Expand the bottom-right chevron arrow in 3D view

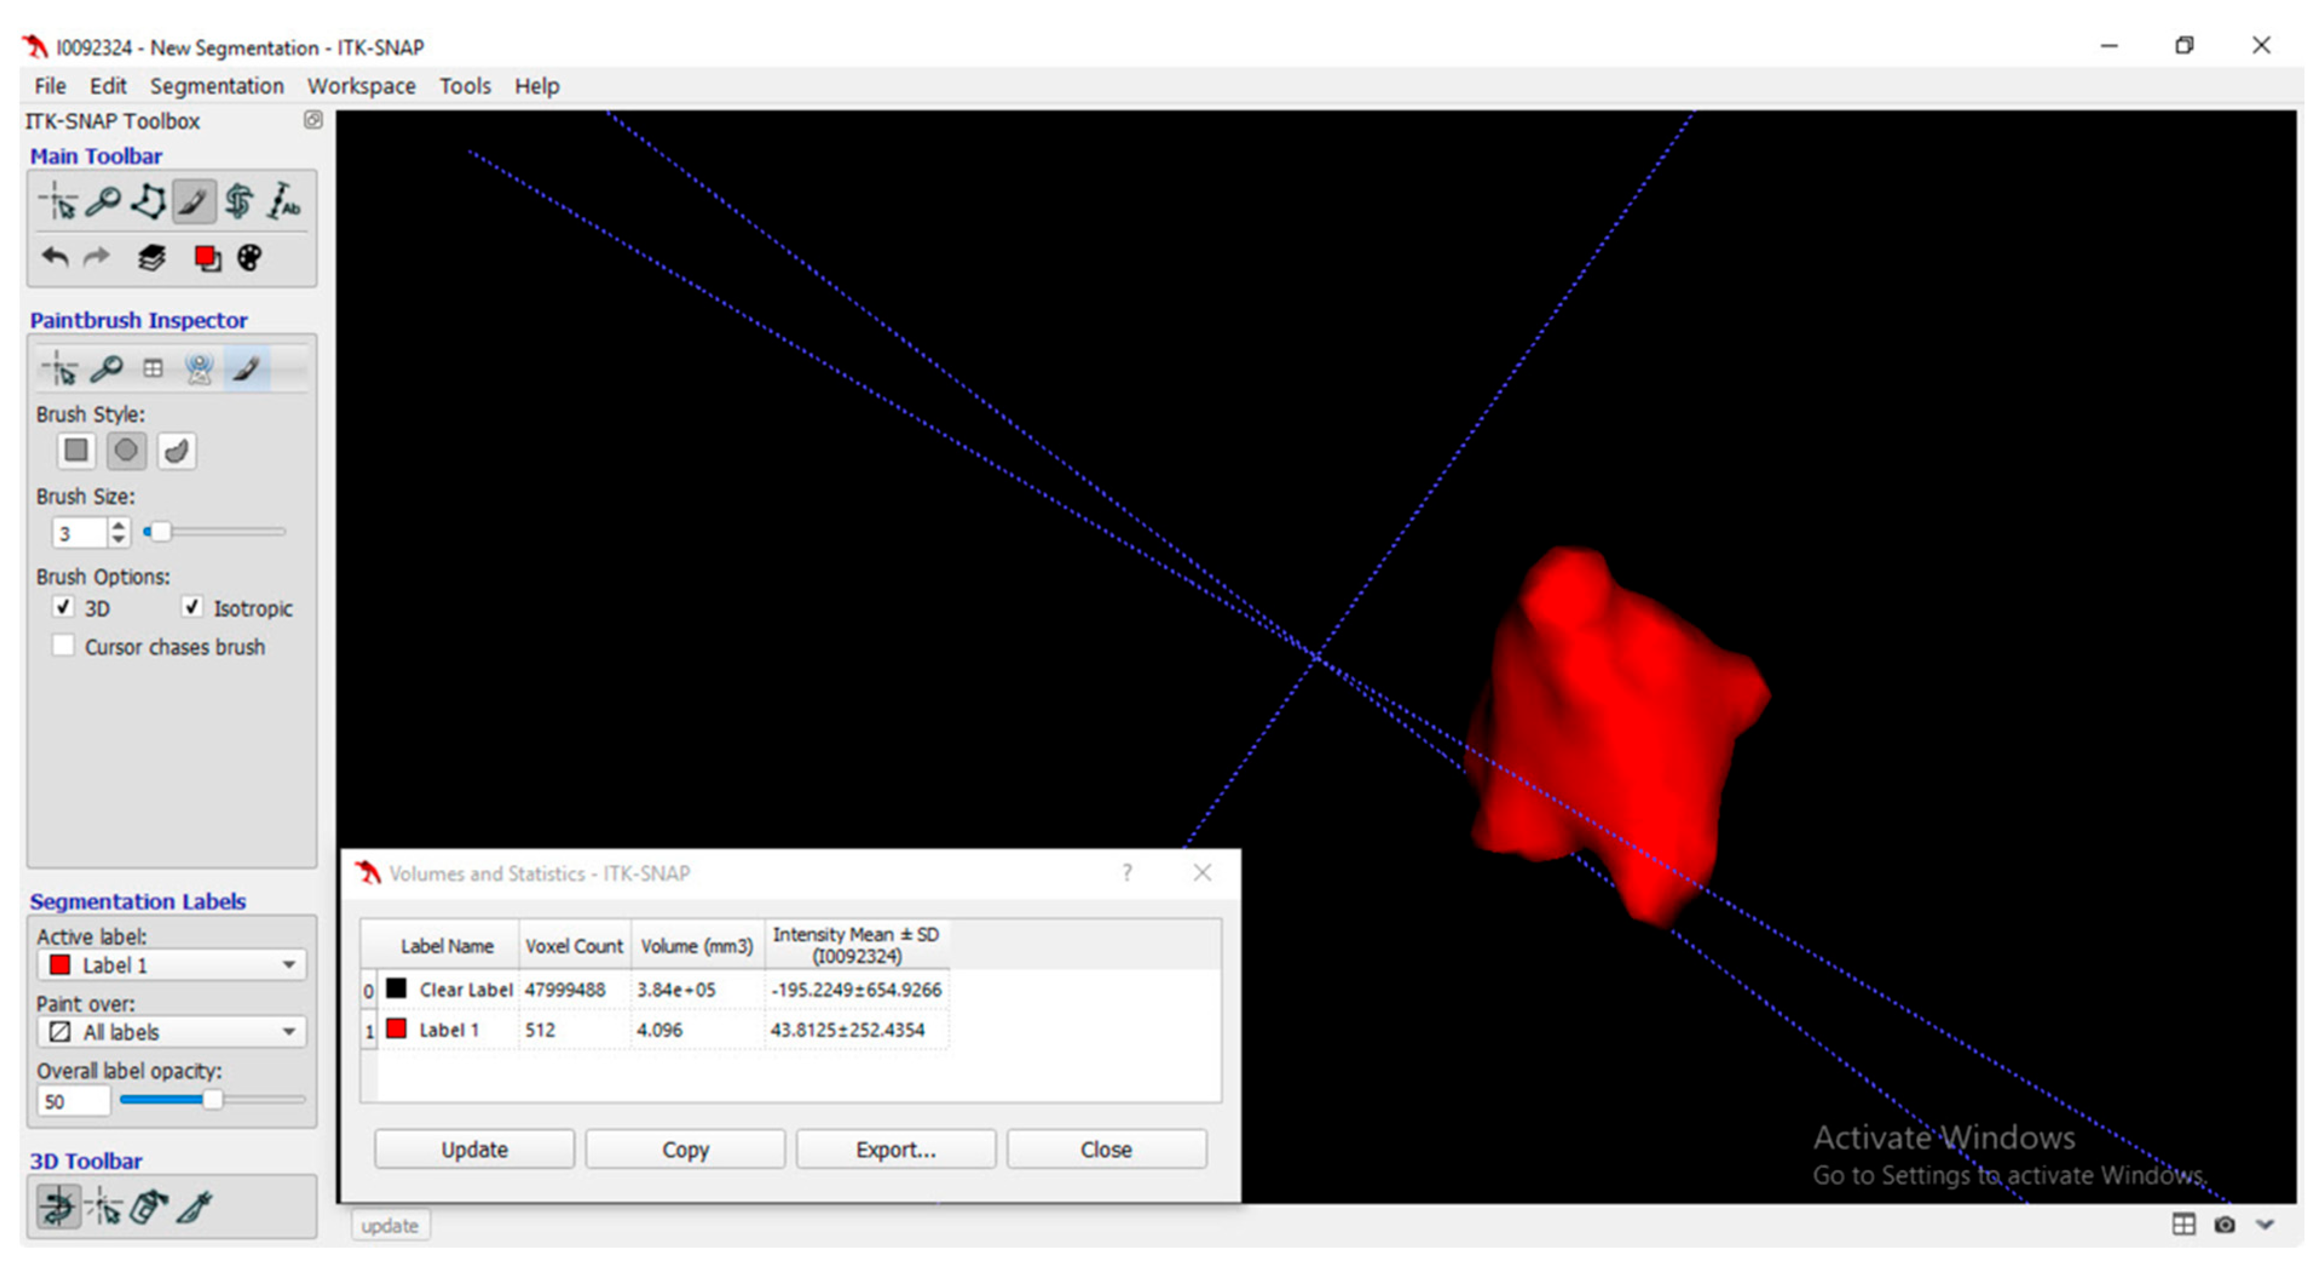pyautogui.click(x=2265, y=1225)
